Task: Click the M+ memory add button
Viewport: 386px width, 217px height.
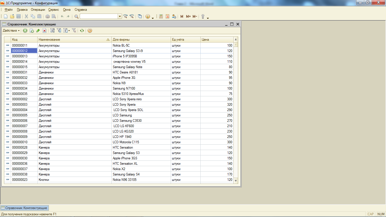Action: 188,16
